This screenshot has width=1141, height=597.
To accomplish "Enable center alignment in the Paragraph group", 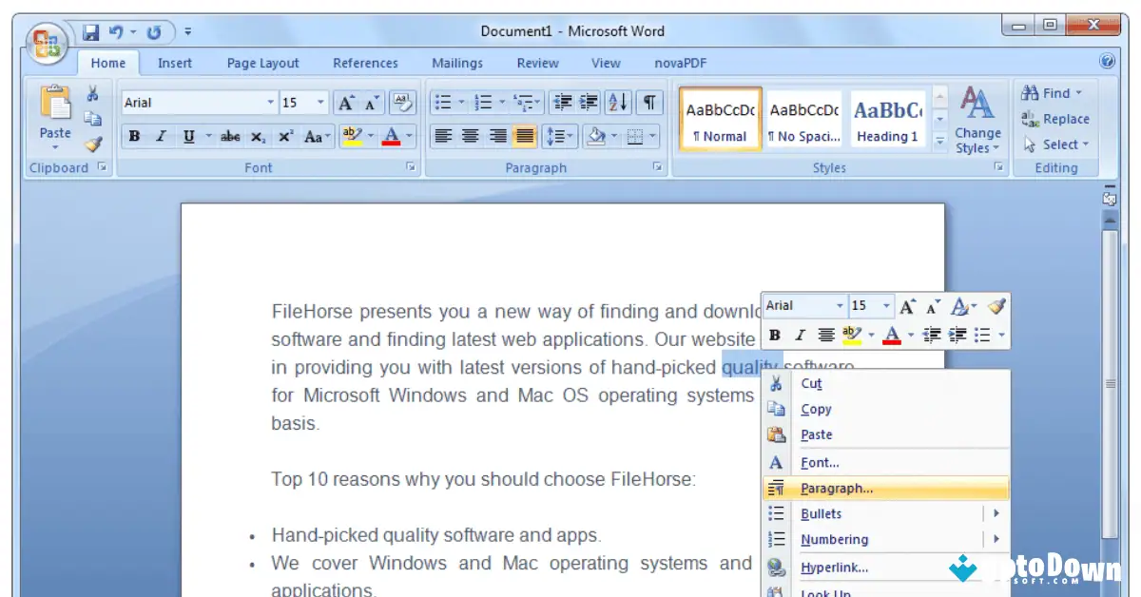I will 471,135.
